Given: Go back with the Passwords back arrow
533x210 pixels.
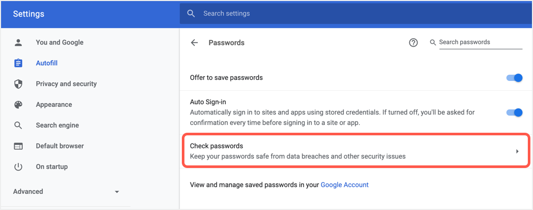Looking at the screenshot, I should point(195,43).
